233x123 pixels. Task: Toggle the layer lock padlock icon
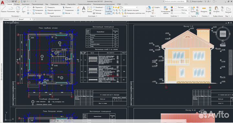118,7
